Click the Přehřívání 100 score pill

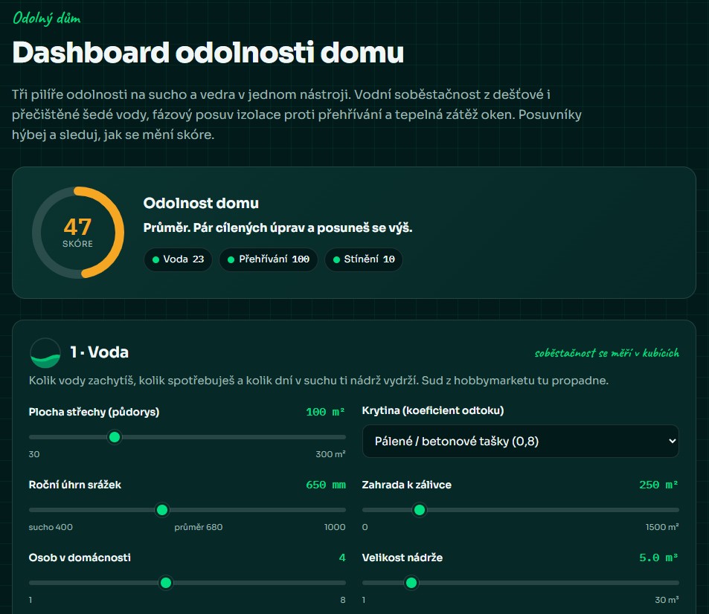[269, 259]
